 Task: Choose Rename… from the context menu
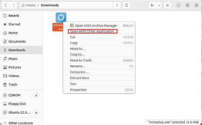tap(99, 66)
